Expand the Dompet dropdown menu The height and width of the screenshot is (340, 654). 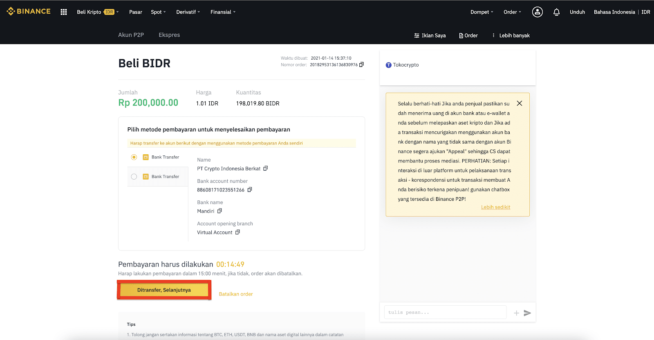pyautogui.click(x=482, y=12)
